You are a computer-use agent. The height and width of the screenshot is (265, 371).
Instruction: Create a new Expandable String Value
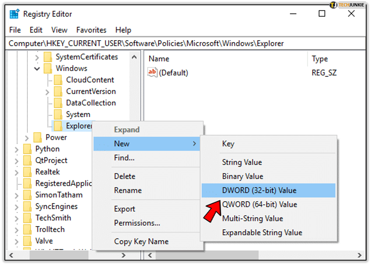pyautogui.click(x=269, y=232)
